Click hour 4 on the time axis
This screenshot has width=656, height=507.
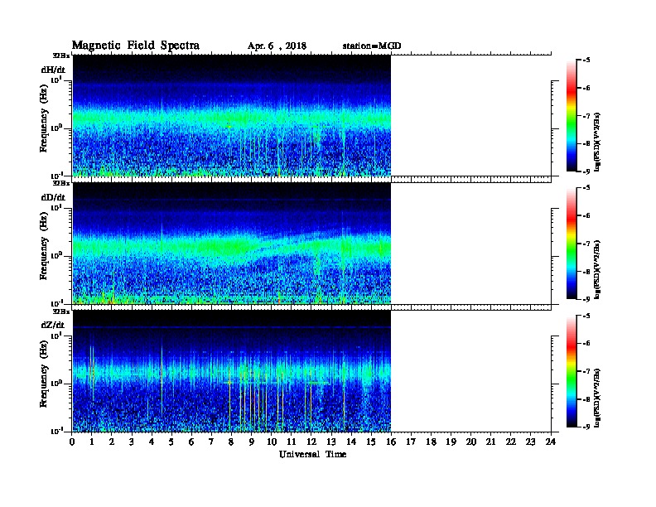152,442
